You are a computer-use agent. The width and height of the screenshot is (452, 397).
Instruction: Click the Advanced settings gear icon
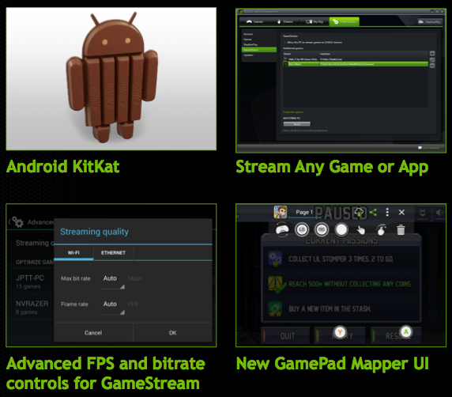[18, 222]
